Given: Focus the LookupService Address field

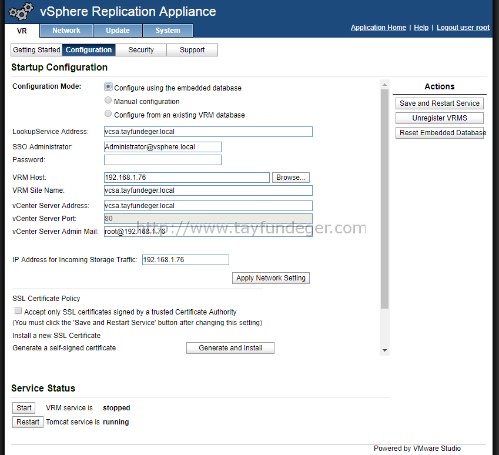Looking at the screenshot, I should click(208, 132).
